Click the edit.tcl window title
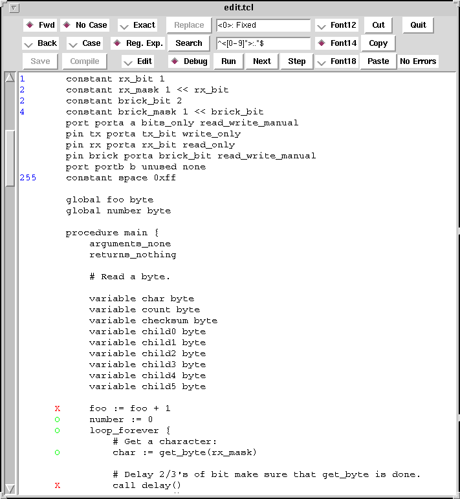 (239, 8)
